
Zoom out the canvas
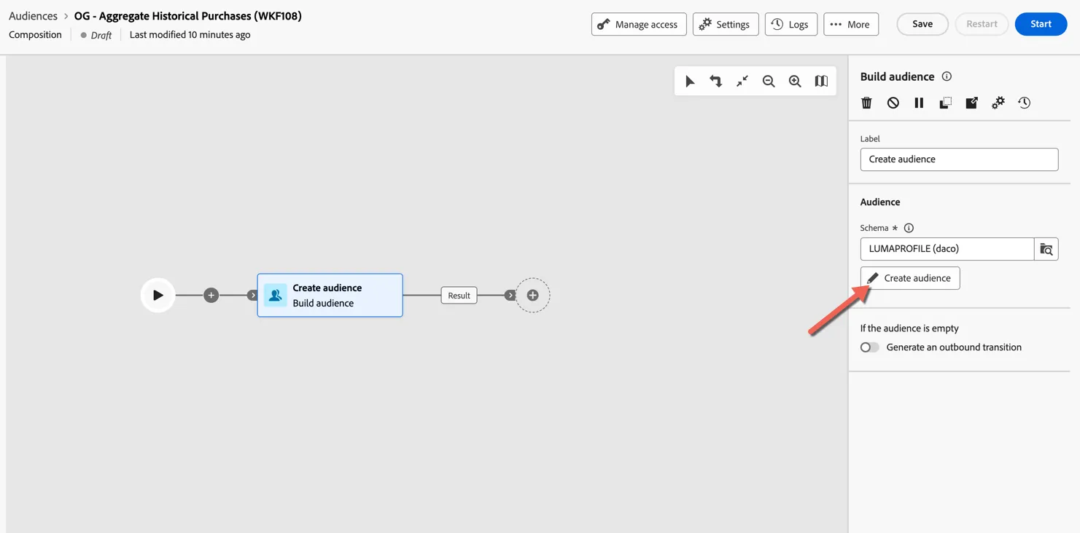(x=769, y=82)
